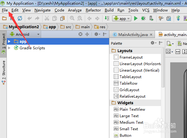Image resolution: width=187 pixels, height=138 pixels.
Task: Open the File menu
Action: [5, 10]
